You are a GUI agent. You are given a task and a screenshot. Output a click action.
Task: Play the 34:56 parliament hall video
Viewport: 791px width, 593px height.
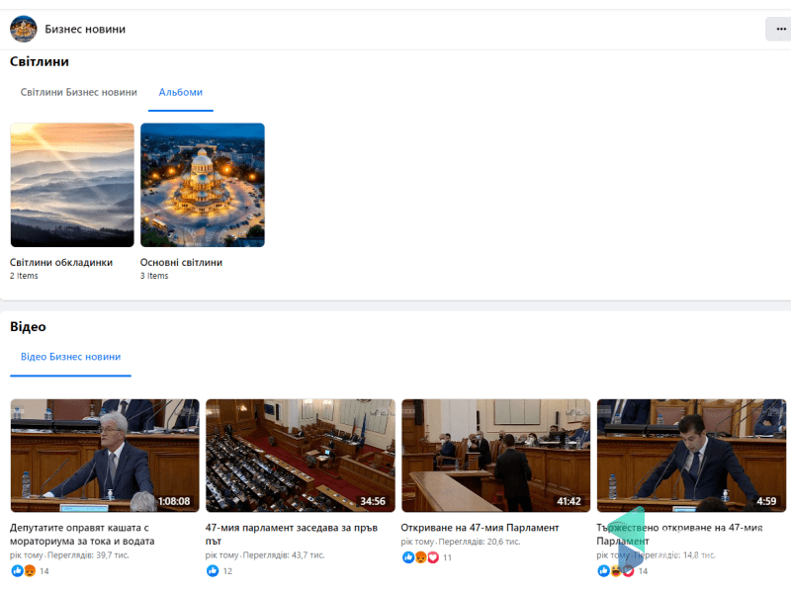click(x=301, y=456)
